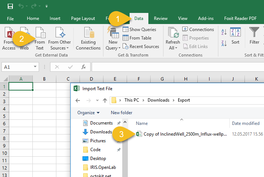This screenshot has height=177, width=264.
Task: Open the Review ribbon tab
Action: (x=161, y=18)
